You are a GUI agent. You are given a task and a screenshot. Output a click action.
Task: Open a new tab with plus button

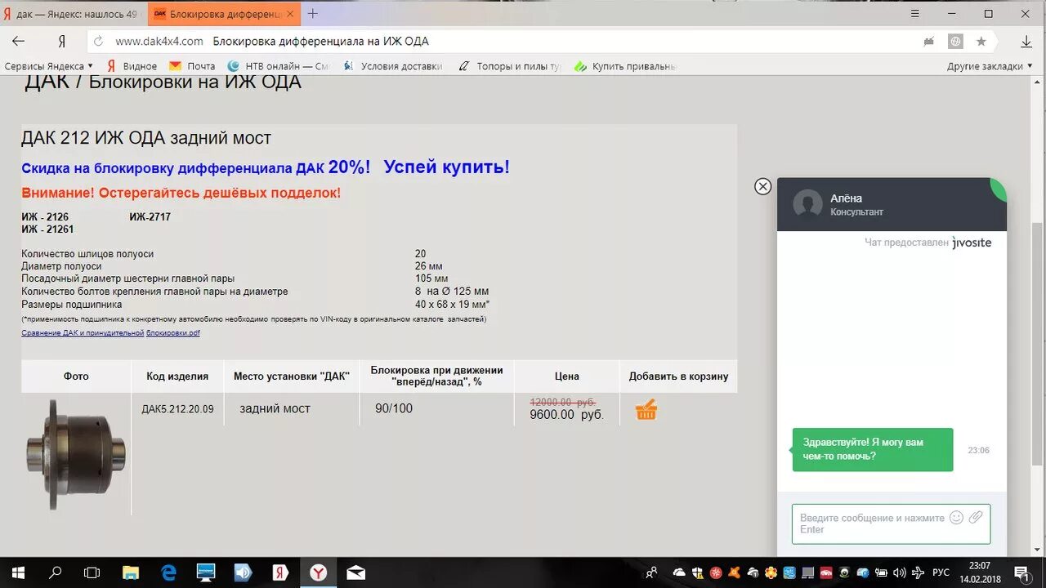coord(313,14)
